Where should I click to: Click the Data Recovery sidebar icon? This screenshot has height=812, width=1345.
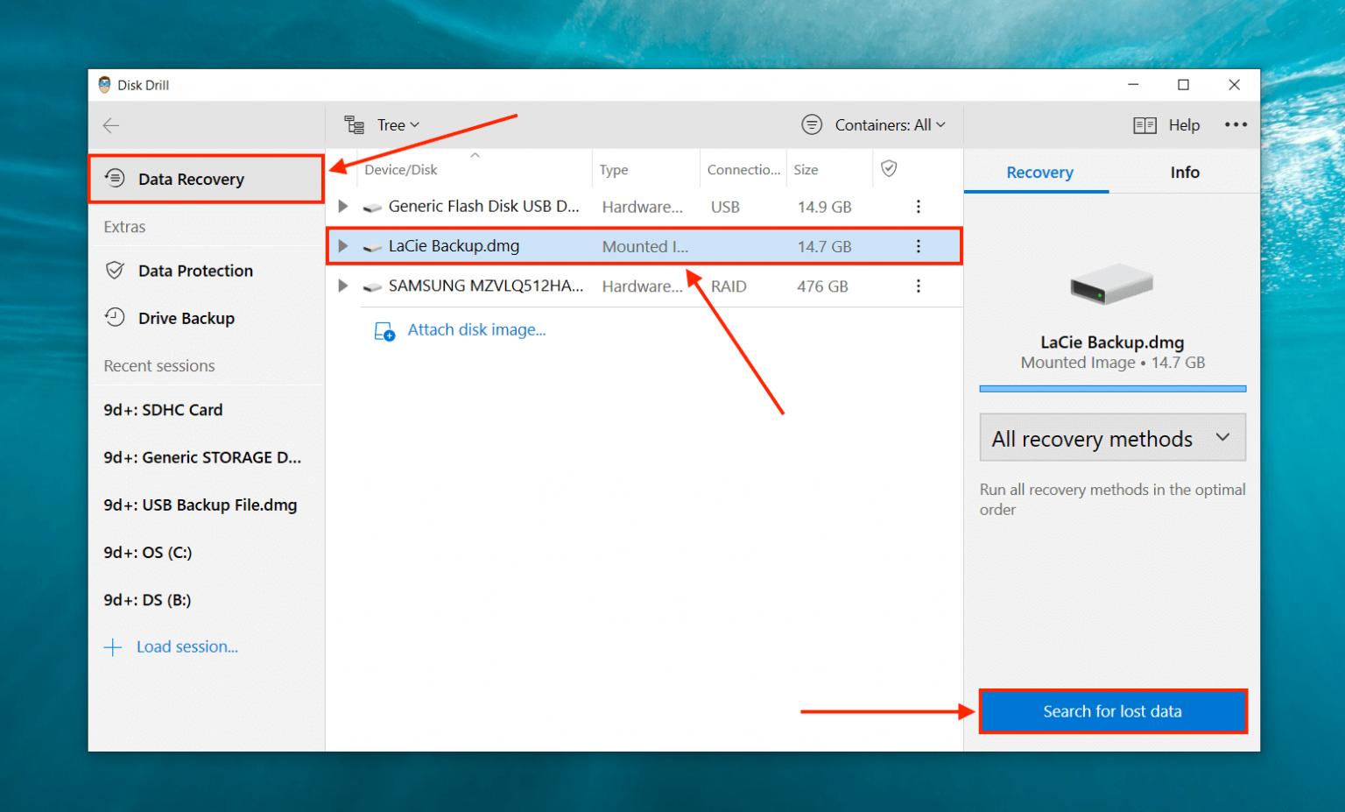[x=115, y=178]
